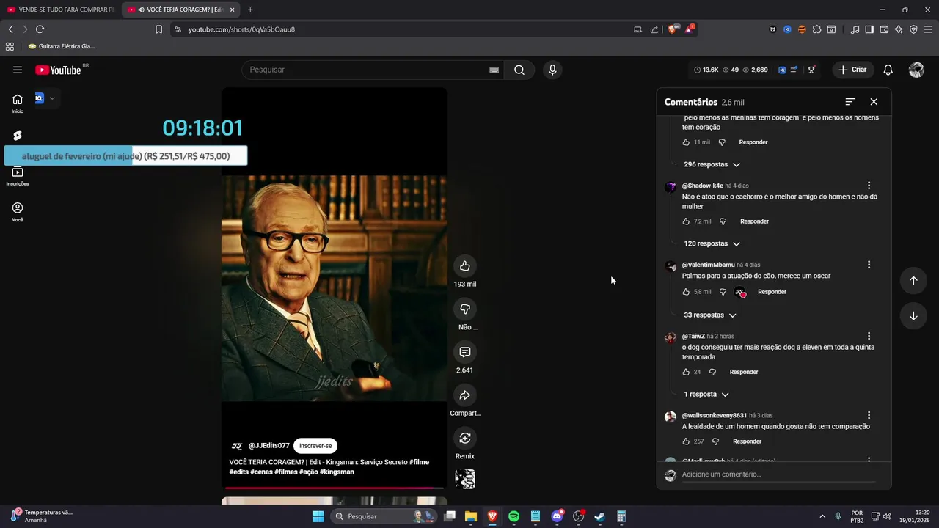Open options menu for TaiwZ comment
Screen dimensions: 939x528
tap(869, 336)
